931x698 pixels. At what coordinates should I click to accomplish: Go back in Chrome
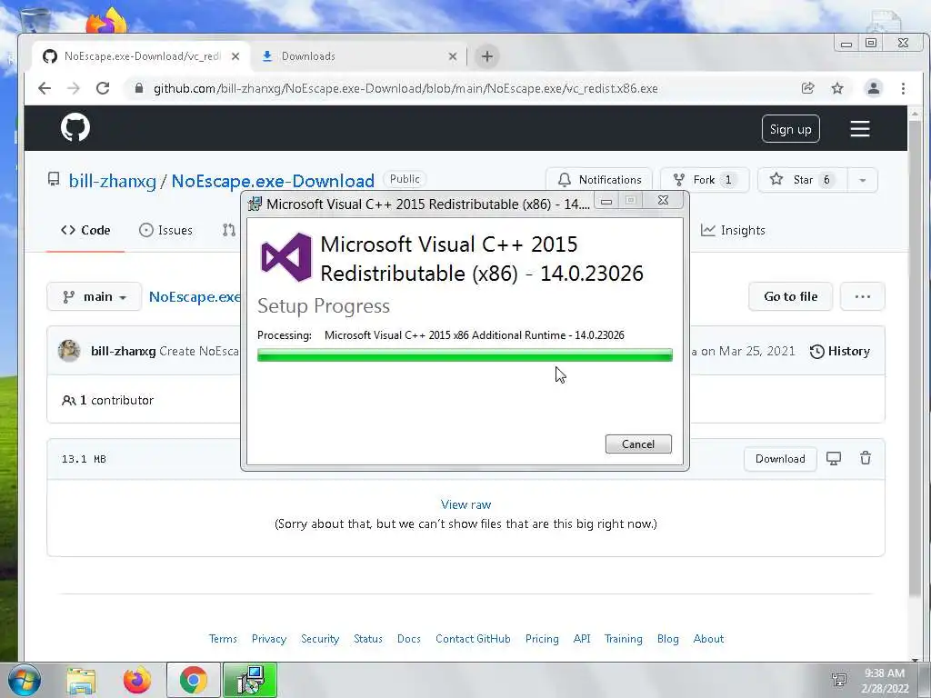tap(45, 88)
